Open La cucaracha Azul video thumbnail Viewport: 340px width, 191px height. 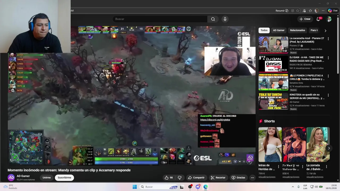tap(273, 45)
